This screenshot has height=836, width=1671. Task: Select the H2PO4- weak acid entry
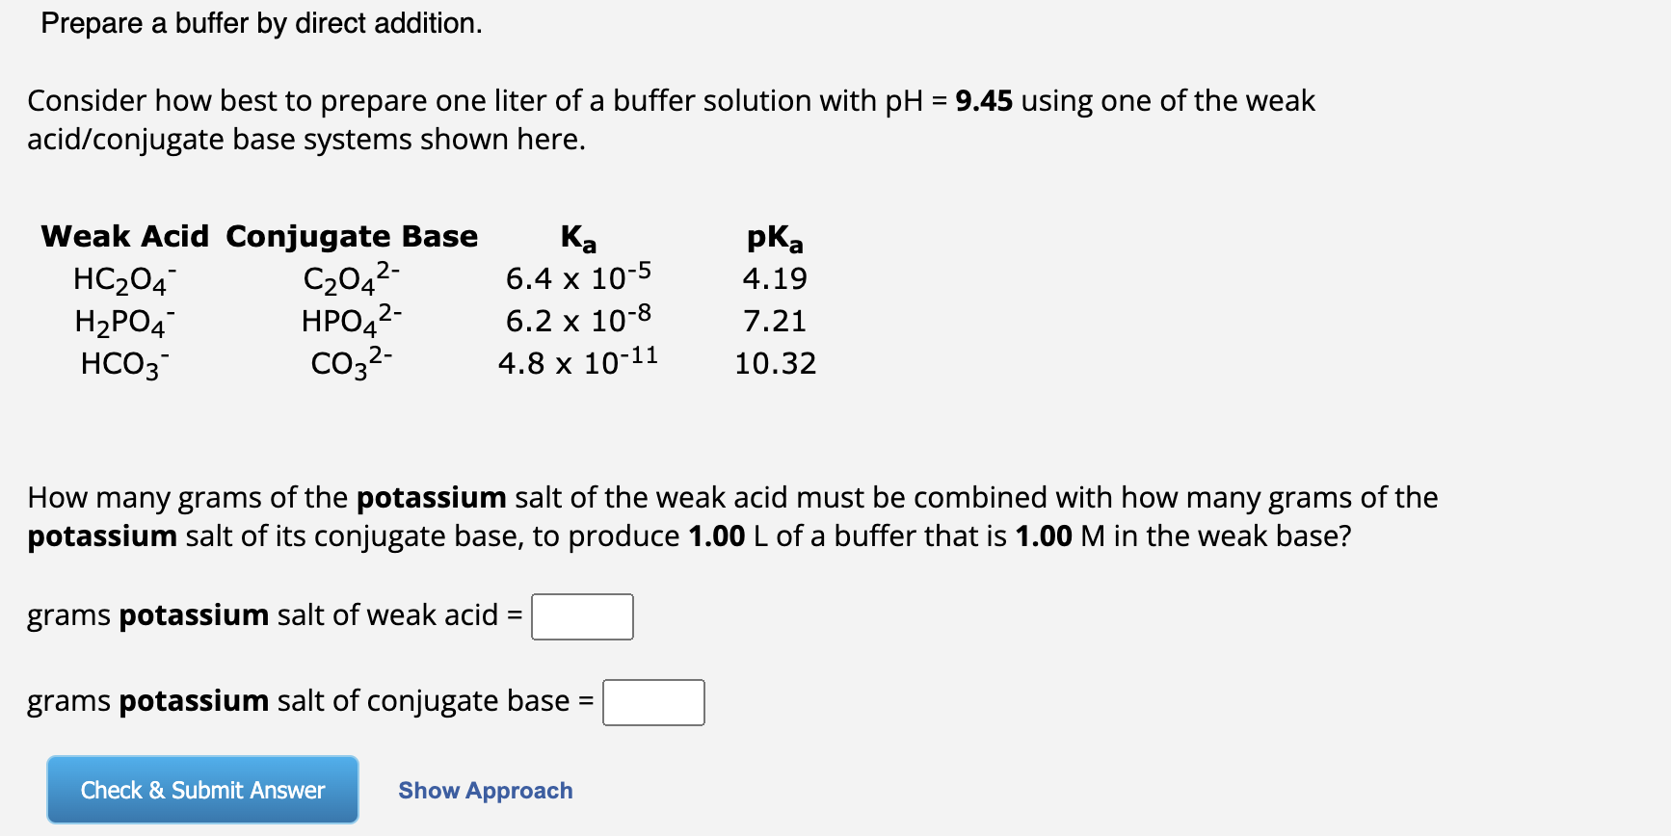(123, 322)
